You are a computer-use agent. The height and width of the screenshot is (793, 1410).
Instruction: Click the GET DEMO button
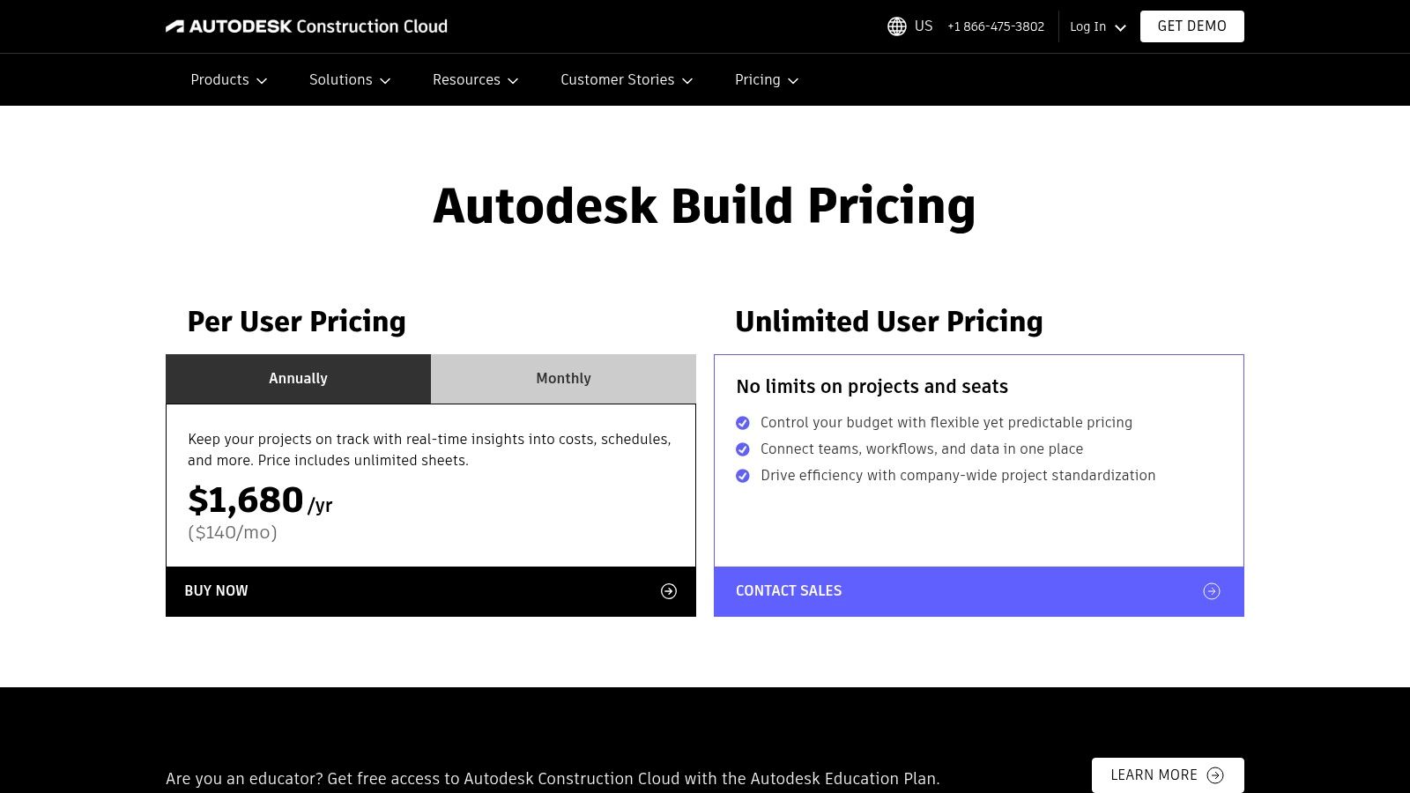(1191, 26)
